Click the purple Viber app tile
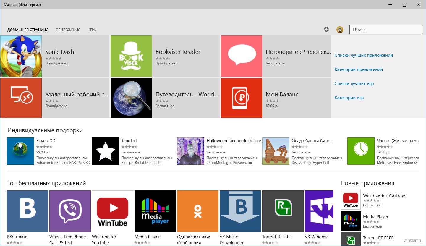This screenshot has height=246, width=426. [70, 211]
